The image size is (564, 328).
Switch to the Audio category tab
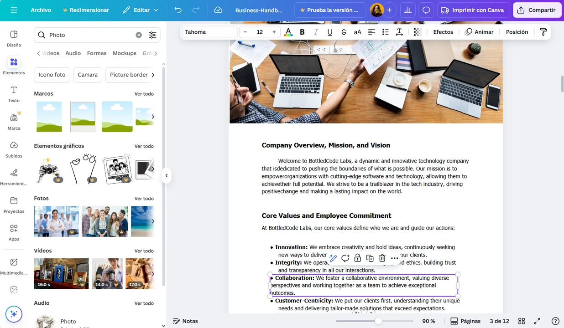tap(73, 53)
